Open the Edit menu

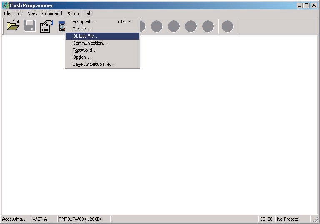(19, 13)
